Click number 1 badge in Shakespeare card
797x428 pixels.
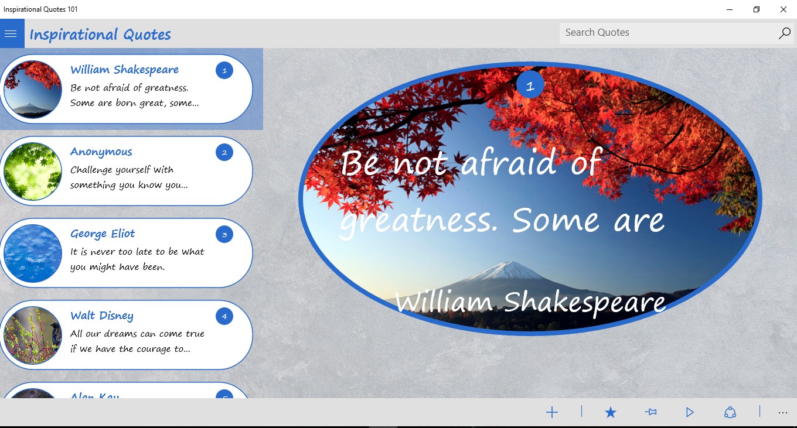click(224, 71)
